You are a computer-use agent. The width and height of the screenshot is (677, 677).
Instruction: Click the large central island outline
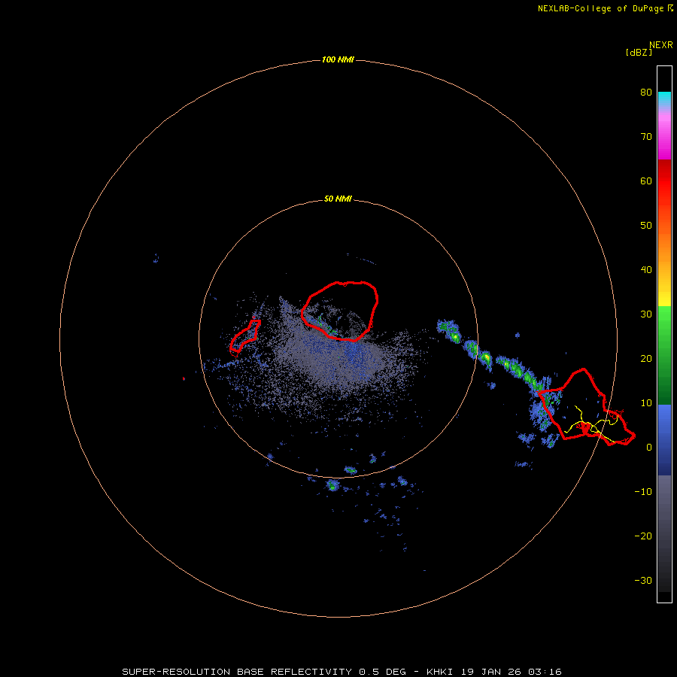point(339,311)
